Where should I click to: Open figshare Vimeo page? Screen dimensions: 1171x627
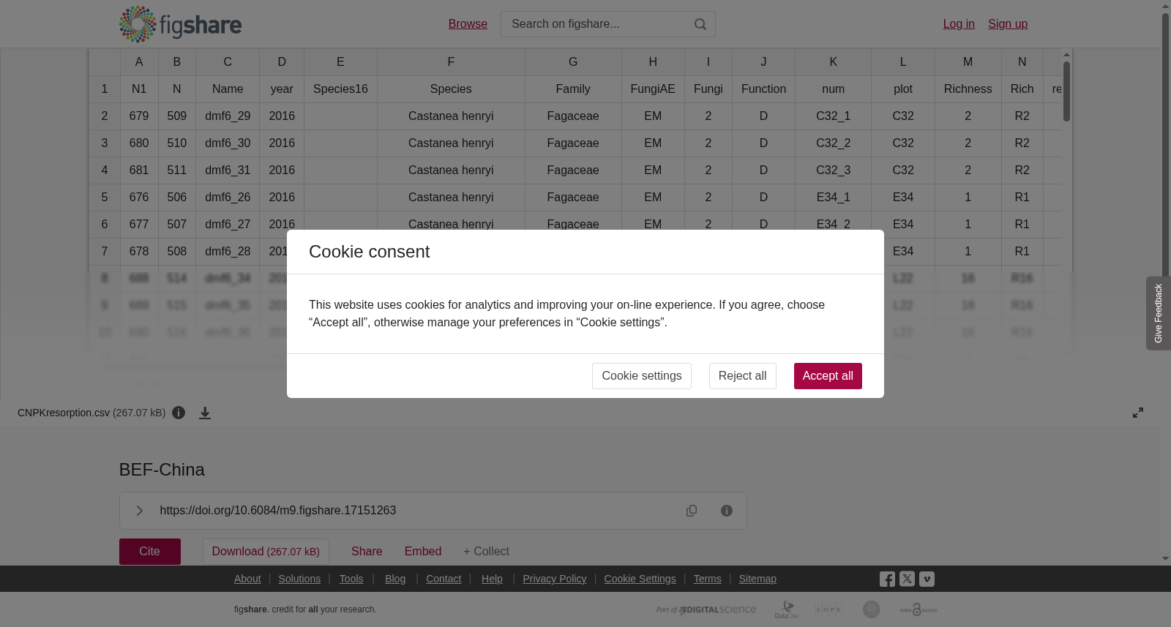(x=927, y=579)
